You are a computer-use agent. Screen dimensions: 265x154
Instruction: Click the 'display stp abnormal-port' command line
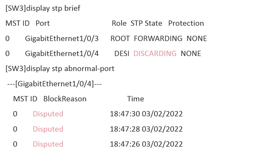pyautogui.click(x=60, y=69)
